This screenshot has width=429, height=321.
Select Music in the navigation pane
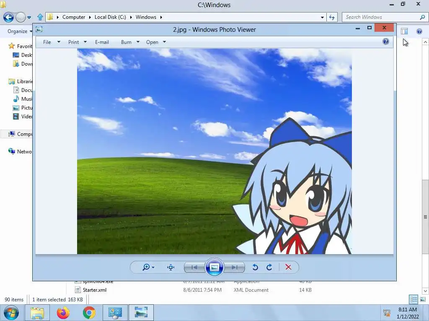click(23, 99)
